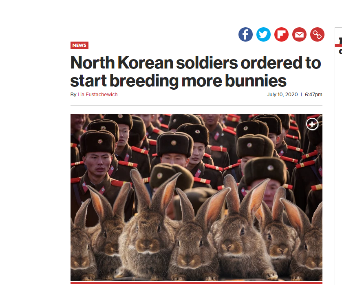Enlarge the photo using plus icon

(x=312, y=124)
